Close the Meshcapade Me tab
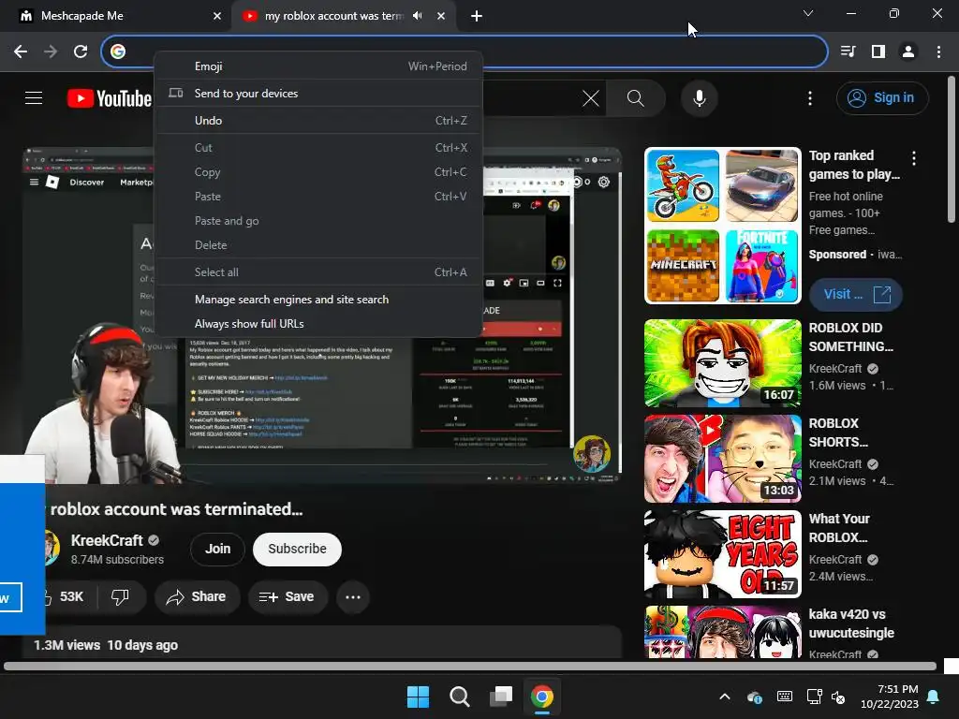The width and height of the screenshot is (959, 719). pos(217,16)
